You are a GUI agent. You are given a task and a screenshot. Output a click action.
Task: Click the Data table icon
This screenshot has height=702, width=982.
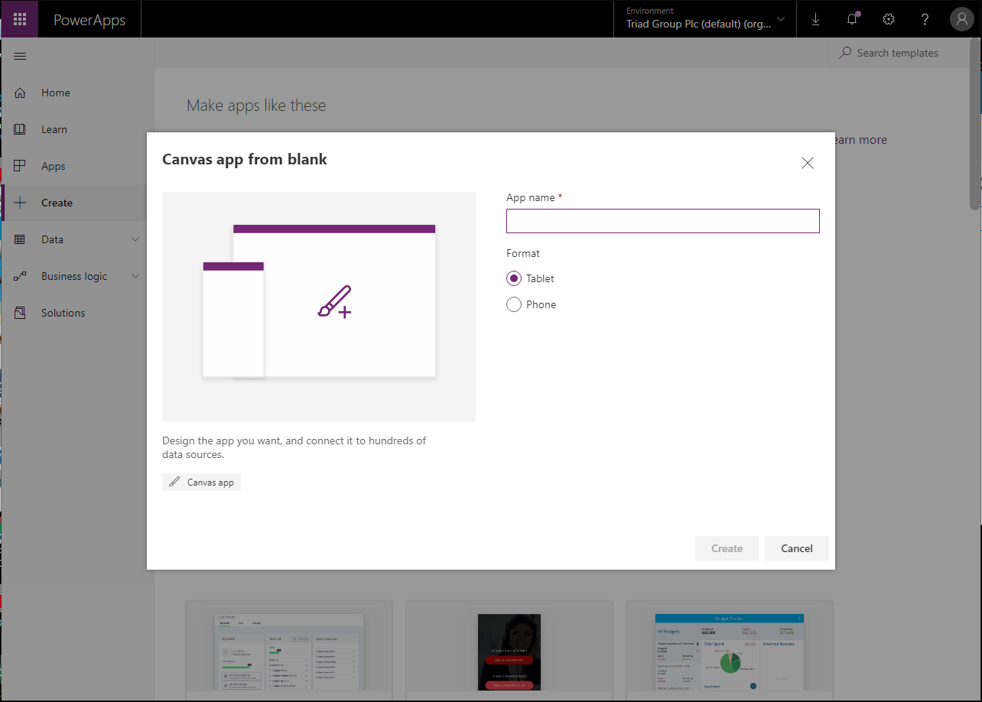(x=21, y=239)
